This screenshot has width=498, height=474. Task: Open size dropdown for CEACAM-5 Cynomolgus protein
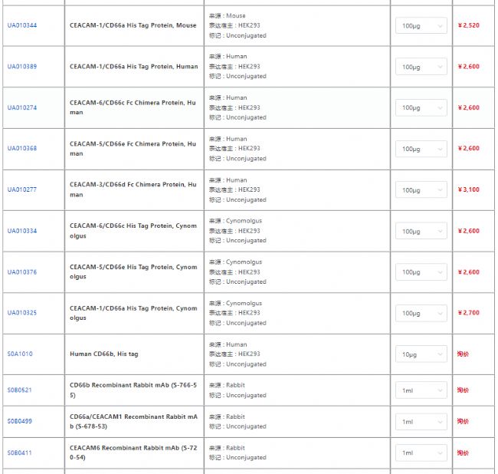pos(421,272)
